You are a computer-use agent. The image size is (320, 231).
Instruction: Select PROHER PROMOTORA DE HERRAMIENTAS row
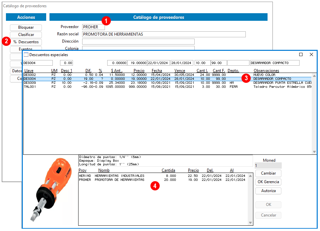point(162,180)
